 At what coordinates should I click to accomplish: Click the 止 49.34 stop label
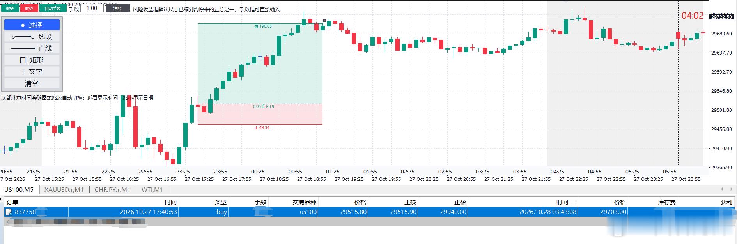[262, 127]
